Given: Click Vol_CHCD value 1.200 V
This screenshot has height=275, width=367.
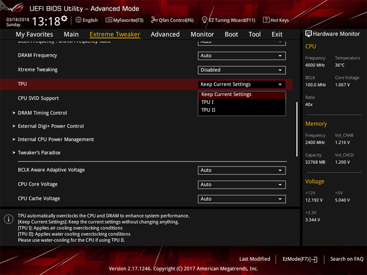Looking at the screenshot, I should point(342,162).
